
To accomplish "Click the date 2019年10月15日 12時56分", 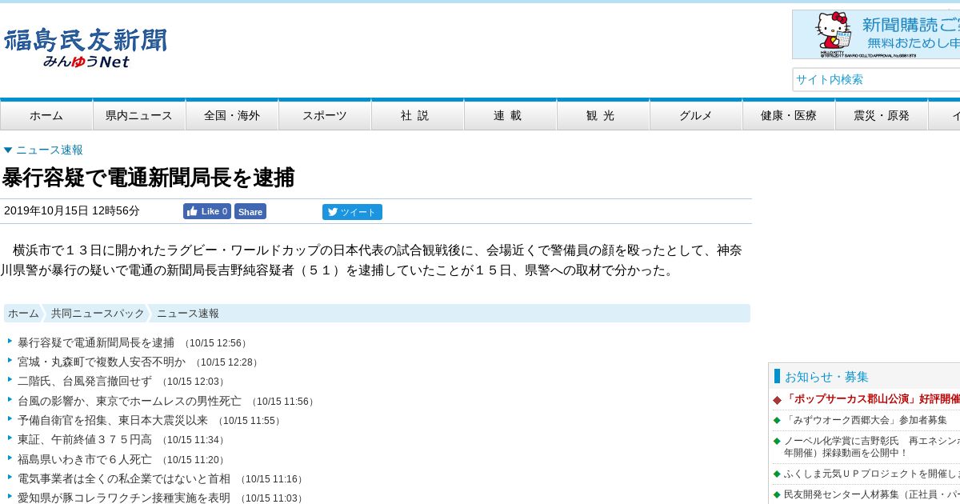I will [72, 211].
